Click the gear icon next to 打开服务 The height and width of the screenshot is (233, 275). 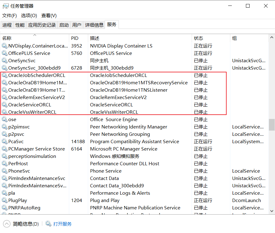tap(48, 224)
